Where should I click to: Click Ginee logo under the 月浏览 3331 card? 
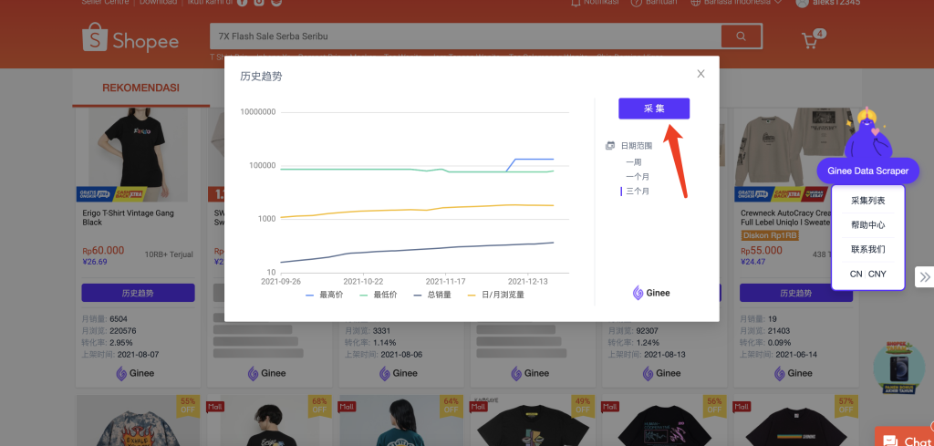click(x=399, y=373)
